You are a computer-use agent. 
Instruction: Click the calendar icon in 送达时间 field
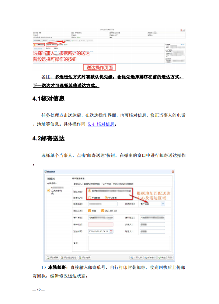click(111, 231)
